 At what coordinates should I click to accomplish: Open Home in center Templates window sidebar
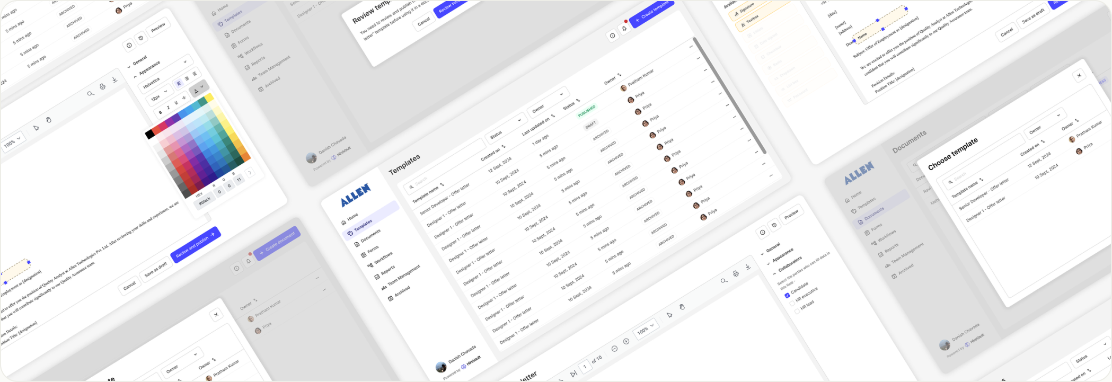[x=350, y=219]
